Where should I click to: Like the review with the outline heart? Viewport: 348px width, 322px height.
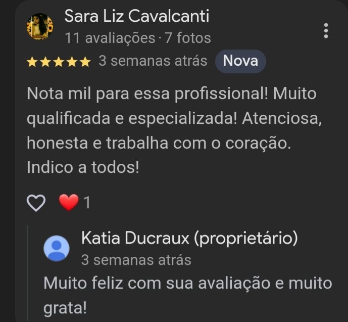point(36,203)
